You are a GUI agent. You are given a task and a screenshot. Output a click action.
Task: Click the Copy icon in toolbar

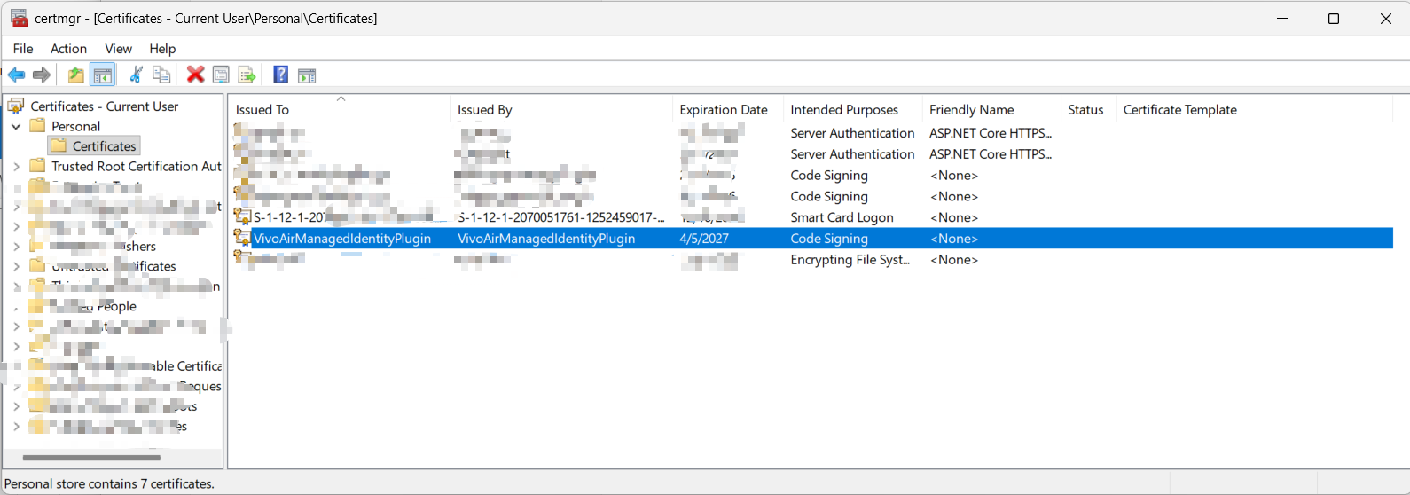pyautogui.click(x=161, y=75)
